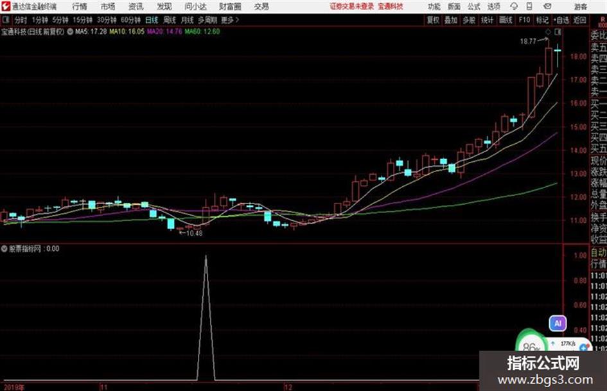Click the MA20: 14.76 indicator value

tap(164, 31)
